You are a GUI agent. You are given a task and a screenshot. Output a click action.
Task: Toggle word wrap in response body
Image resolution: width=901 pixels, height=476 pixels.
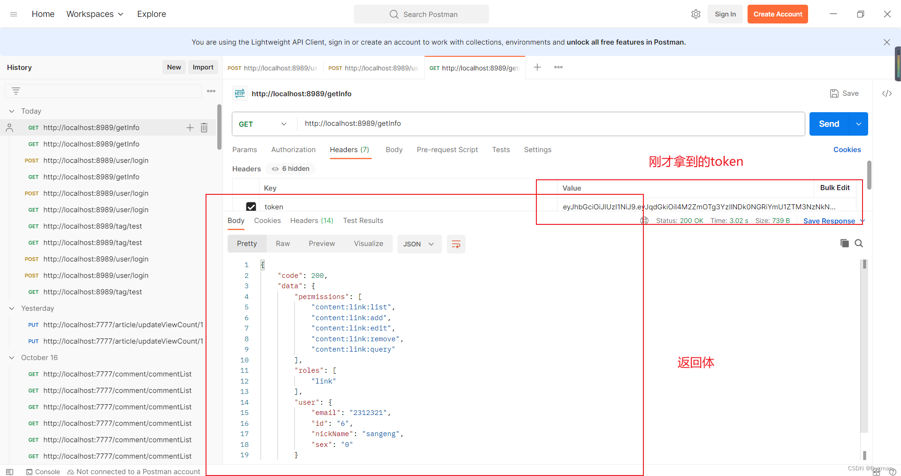click(456, 244)
